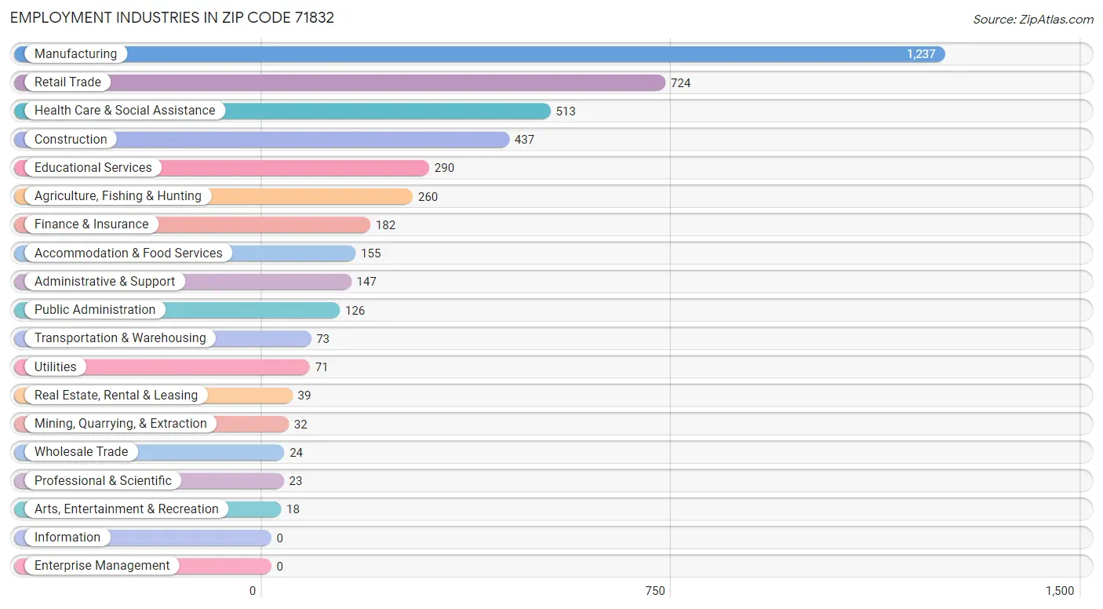The image size is (1103, 609).
Task: Click Accommodation & Food Services label
Action: point(129,253)
